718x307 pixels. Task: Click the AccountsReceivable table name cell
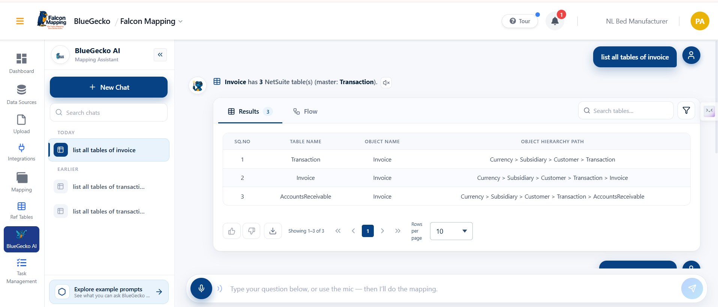click(306, 197)
